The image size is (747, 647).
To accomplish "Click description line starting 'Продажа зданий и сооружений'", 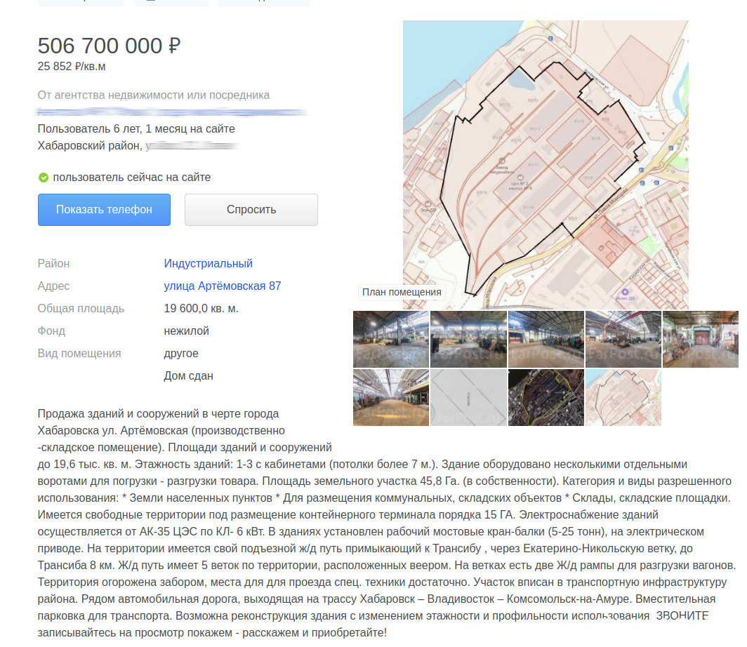I will [158, 414].
